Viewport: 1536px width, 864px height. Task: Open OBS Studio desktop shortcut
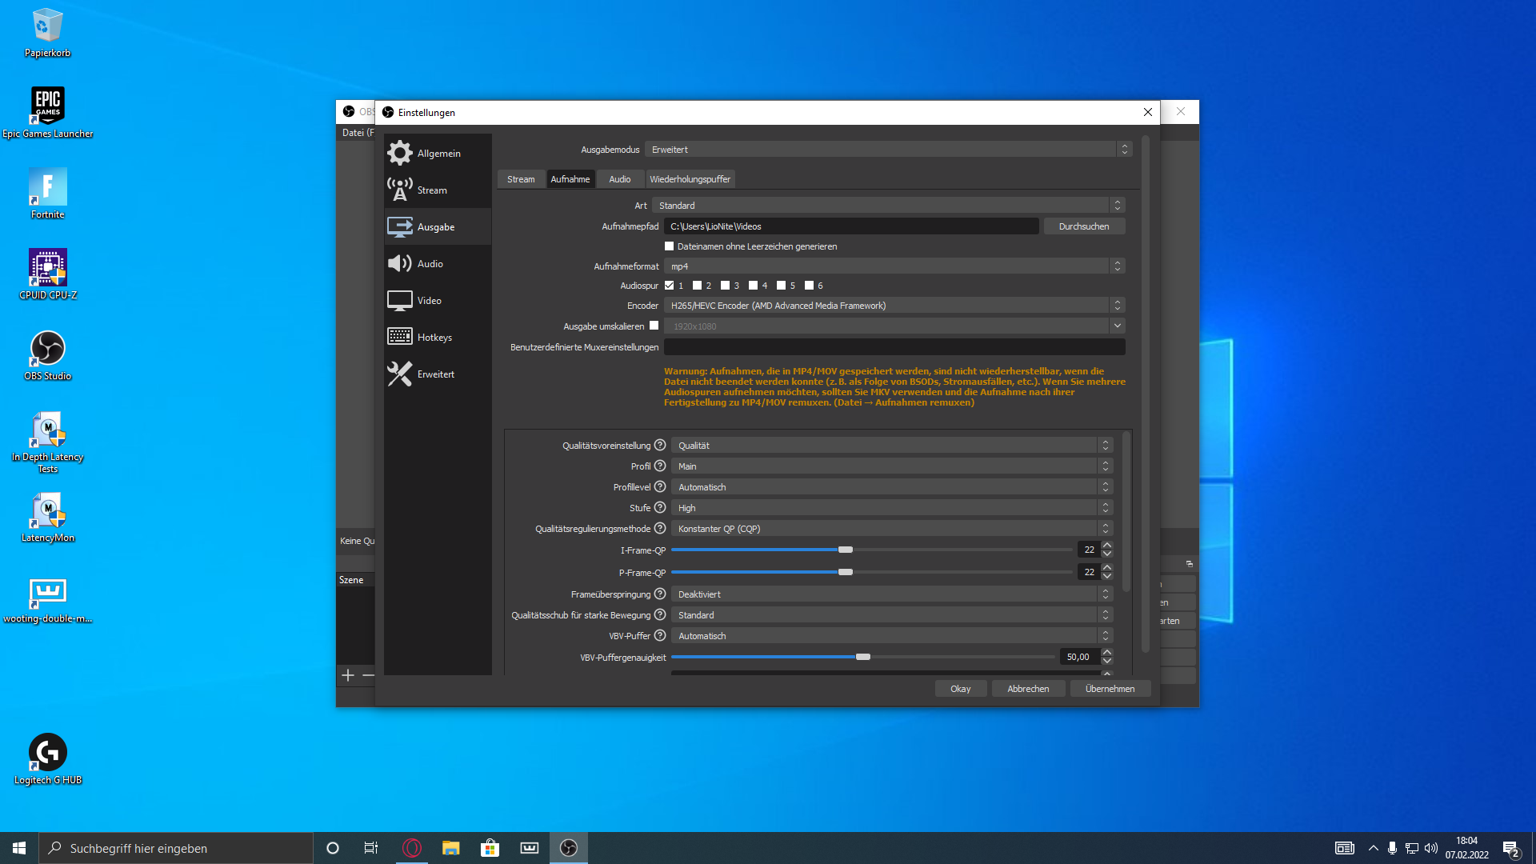point(47,350)
